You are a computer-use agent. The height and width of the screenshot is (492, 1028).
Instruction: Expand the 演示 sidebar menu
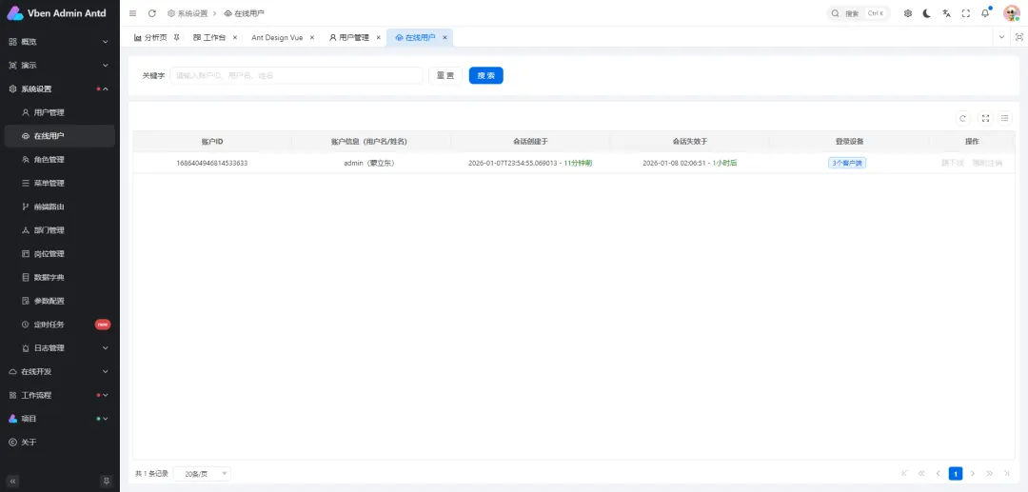point(60,65)
